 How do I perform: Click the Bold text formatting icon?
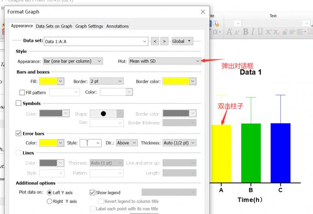pyautogui.click(x=246, y=32)
